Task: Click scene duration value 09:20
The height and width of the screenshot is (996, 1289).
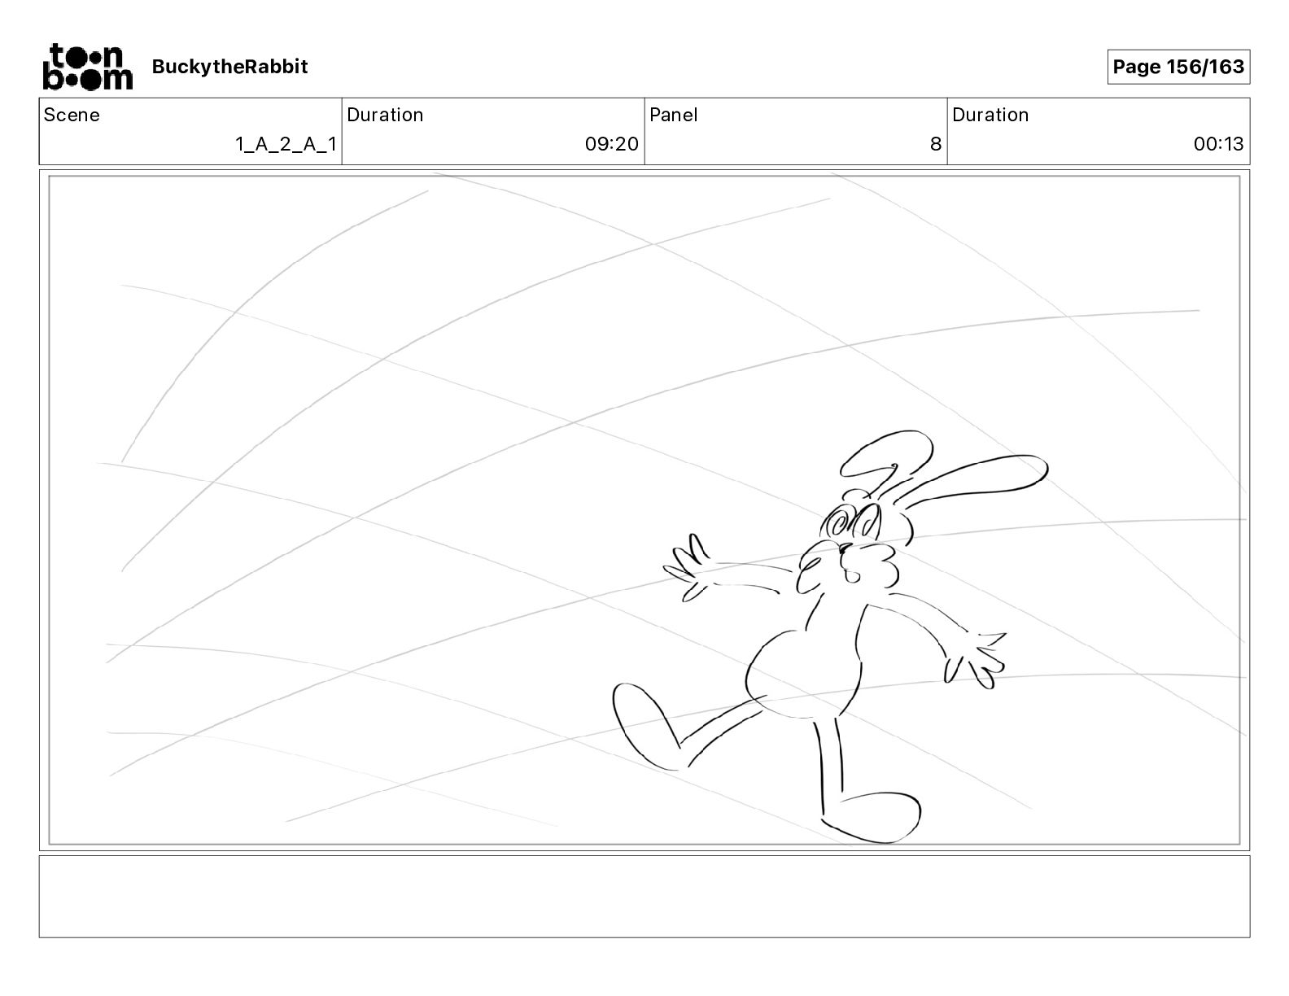Action: pyautogui.click(x=612, y=144)
